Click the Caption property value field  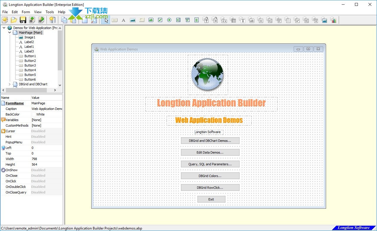click(x=46, y=109)
